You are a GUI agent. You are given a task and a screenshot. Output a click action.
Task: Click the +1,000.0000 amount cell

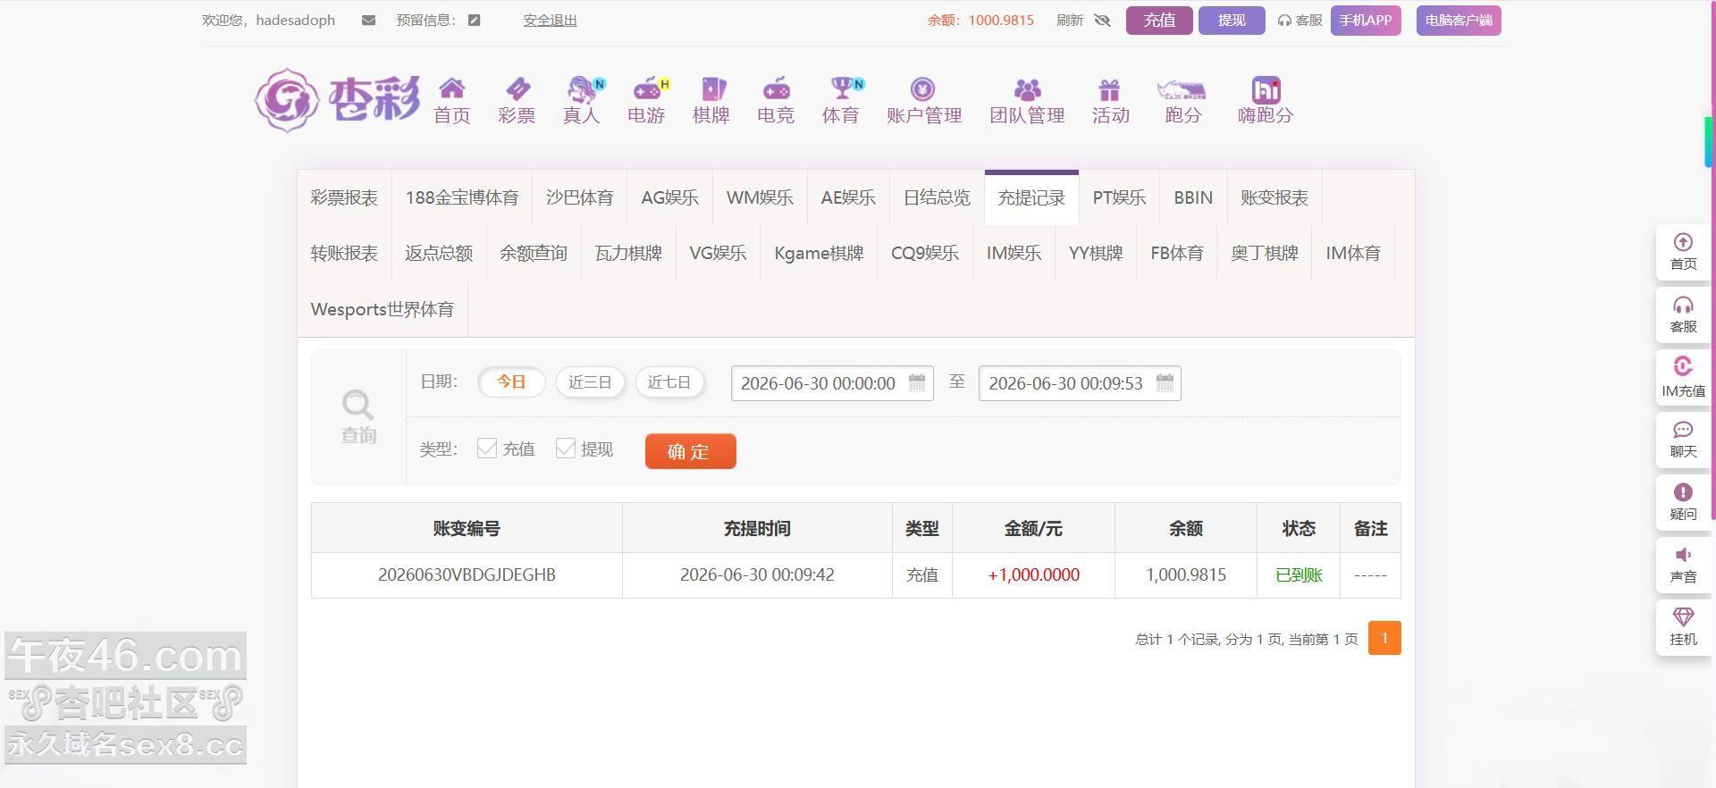1034,575
